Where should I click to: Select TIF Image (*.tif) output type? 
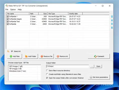point(15,69)
